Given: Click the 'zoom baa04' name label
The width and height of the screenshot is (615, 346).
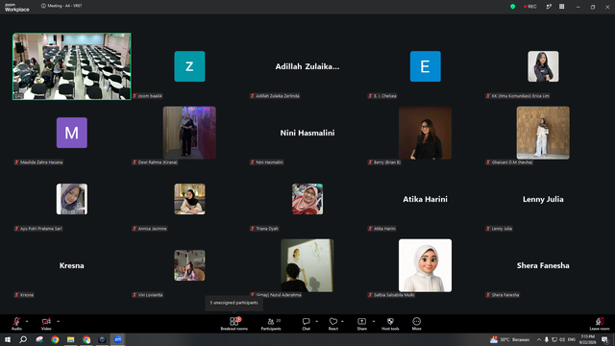Looking at the screenshot, I should [150, 96].
